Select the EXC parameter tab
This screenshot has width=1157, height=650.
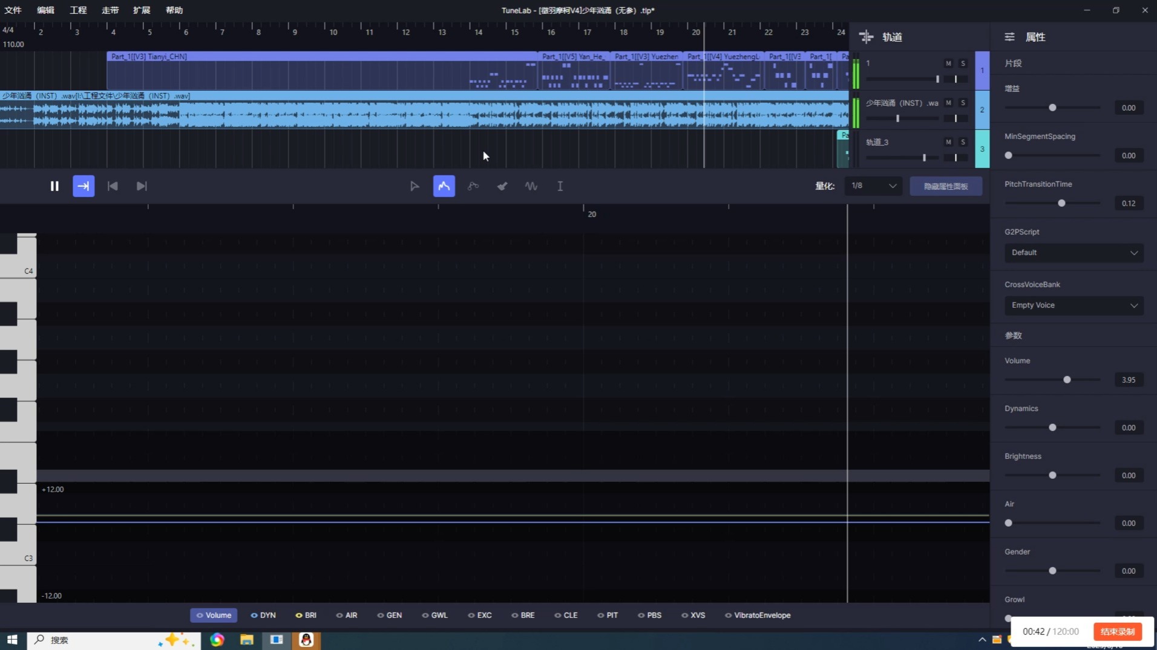click(480, 616)
